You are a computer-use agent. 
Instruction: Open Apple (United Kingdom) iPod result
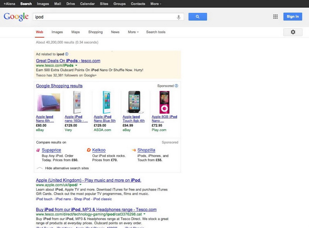coord(88,180)
